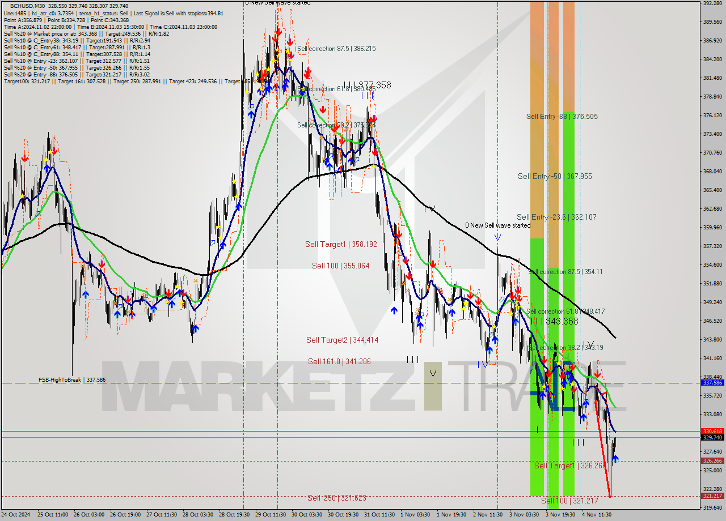Click the 392.280 value on price axis
726x521 pixels.
[712, 3]
